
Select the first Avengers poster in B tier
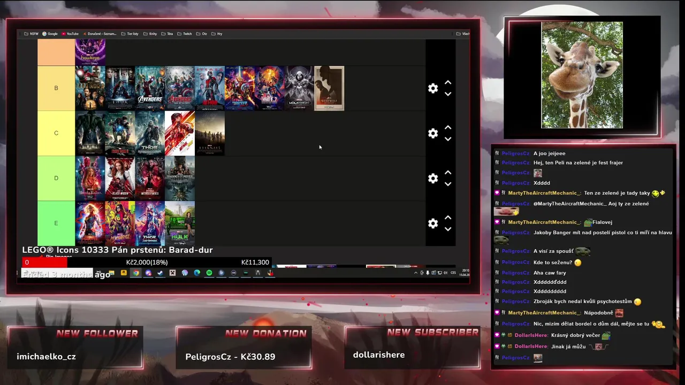click(150, 88)
